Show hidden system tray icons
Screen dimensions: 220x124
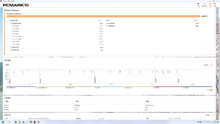point(196,122)
